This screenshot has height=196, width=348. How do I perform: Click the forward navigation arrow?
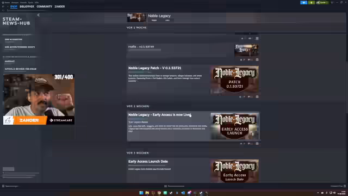(8, 7)
